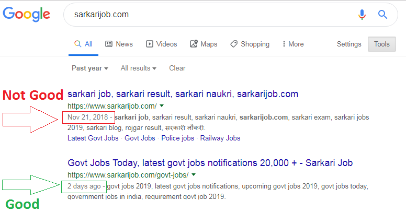
Task: Click the Maps tab icon
Action: [194, 44]
